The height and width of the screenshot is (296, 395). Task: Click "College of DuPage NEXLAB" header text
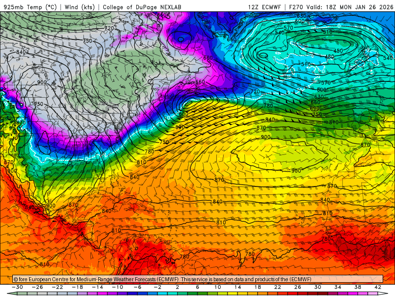coord(142,7)
